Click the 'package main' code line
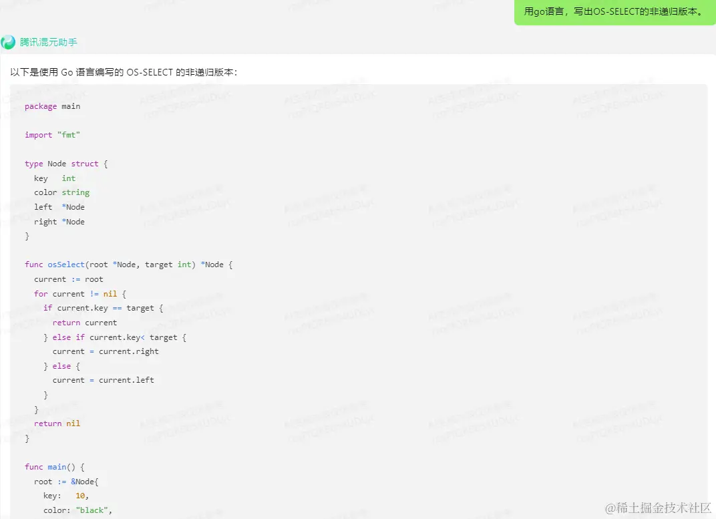716x519 pixels. point(53,106)
